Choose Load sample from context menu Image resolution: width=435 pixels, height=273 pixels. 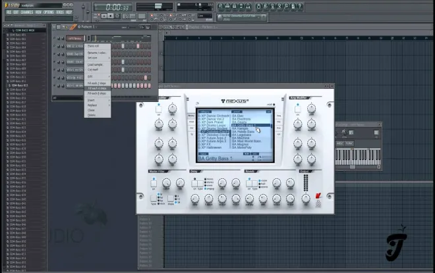pyautogui.click(x=98, y=64)
